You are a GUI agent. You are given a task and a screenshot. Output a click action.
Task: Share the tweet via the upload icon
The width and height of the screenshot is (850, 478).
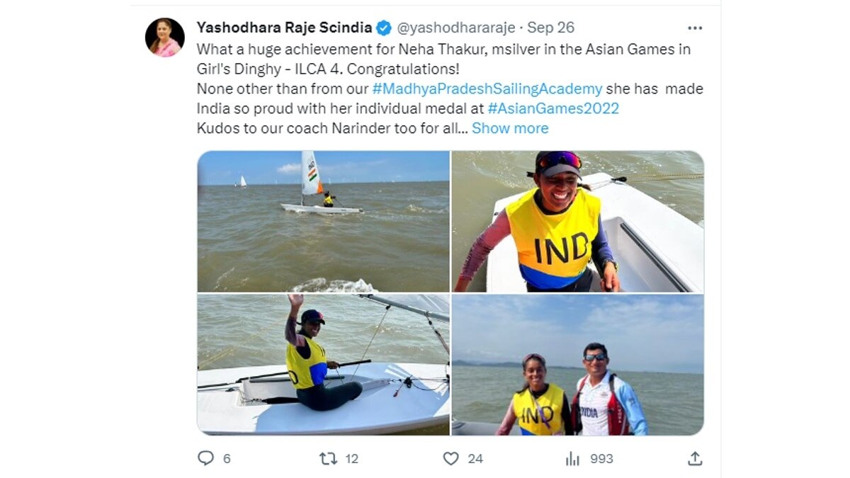(x=695, y=458)
